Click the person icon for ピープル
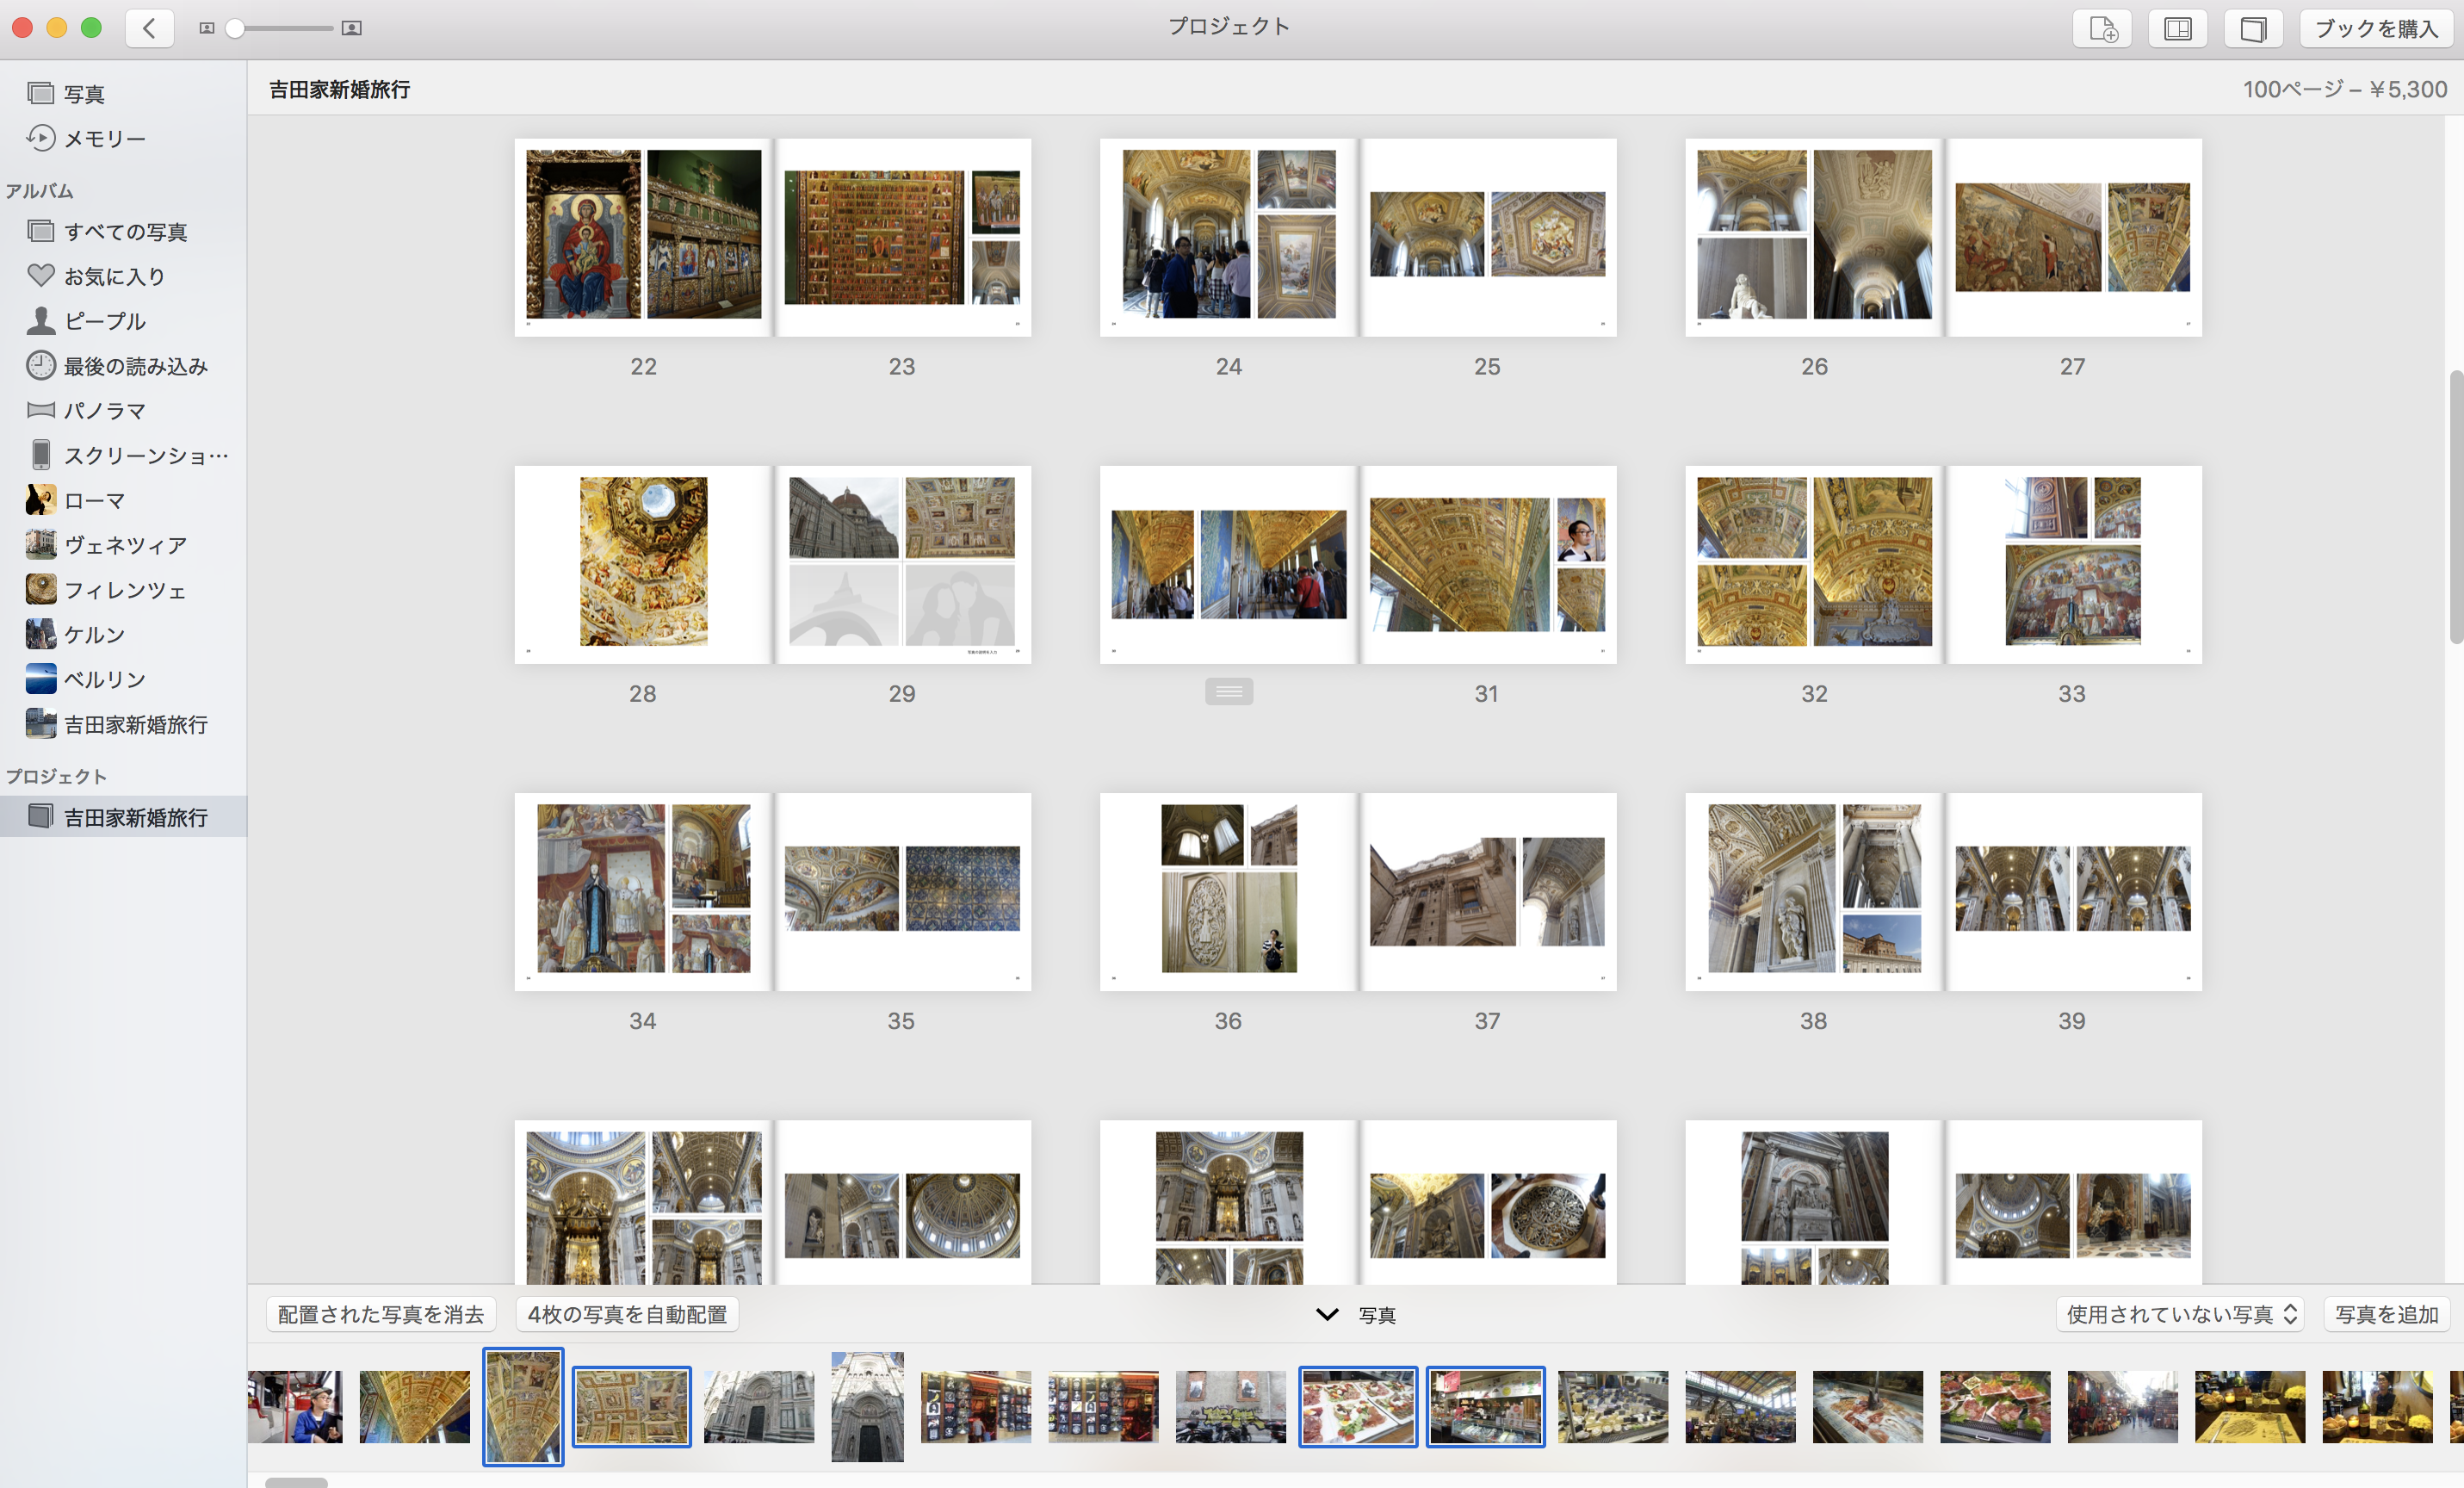The height and width of the screenshot is (1488, 2464). 41,320
